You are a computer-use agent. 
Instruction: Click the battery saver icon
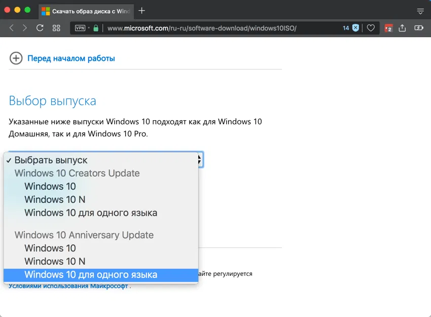point(418,28)
